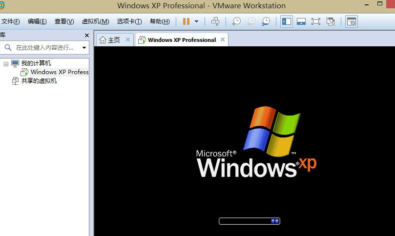Toggle the thumbnail bar view button
The height and width of the screenshot is (236, 395).
(301, 21)
